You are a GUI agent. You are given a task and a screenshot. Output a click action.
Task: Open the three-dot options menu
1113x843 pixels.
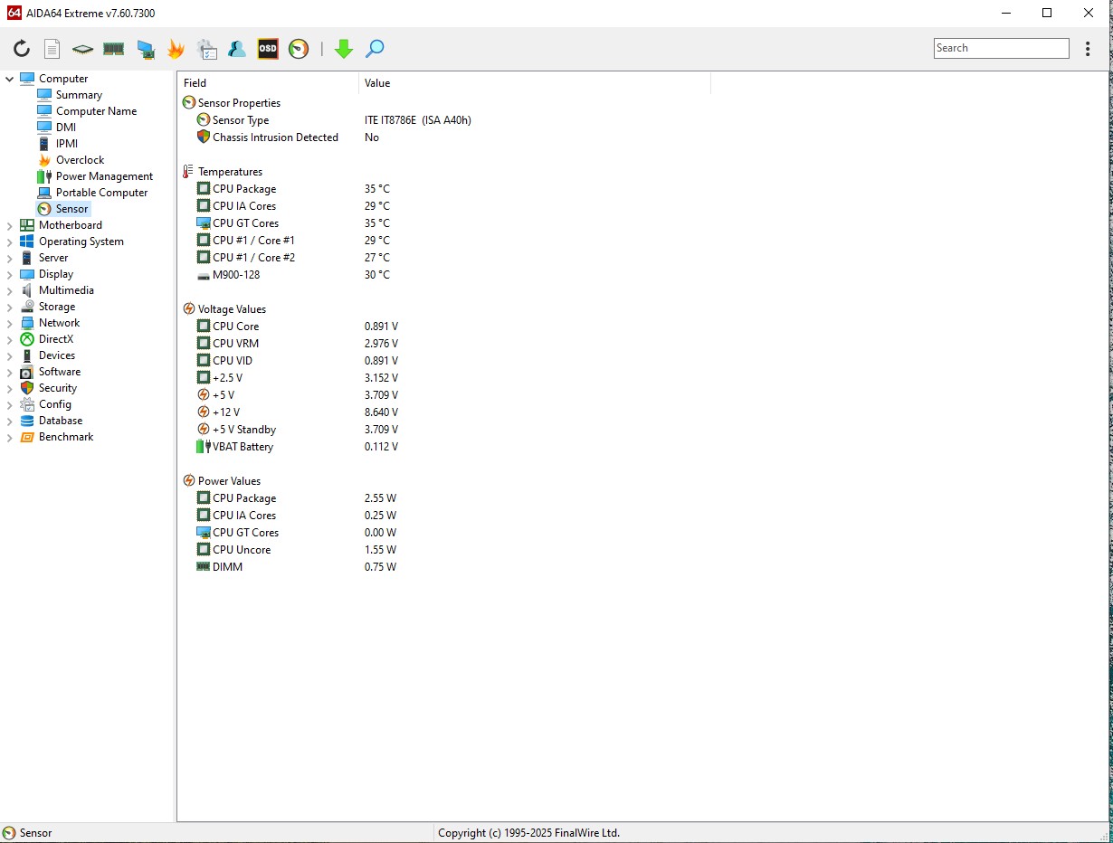point(1088,49)
